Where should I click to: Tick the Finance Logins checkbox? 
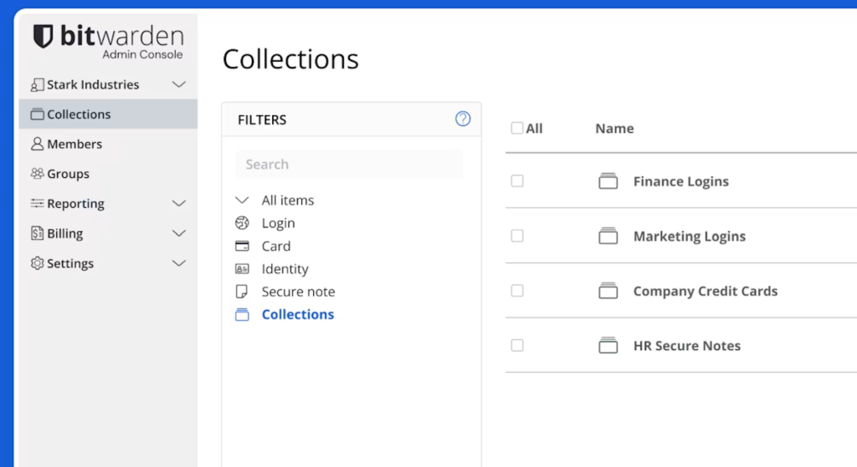pyautogui.click(x=517, y=180)
